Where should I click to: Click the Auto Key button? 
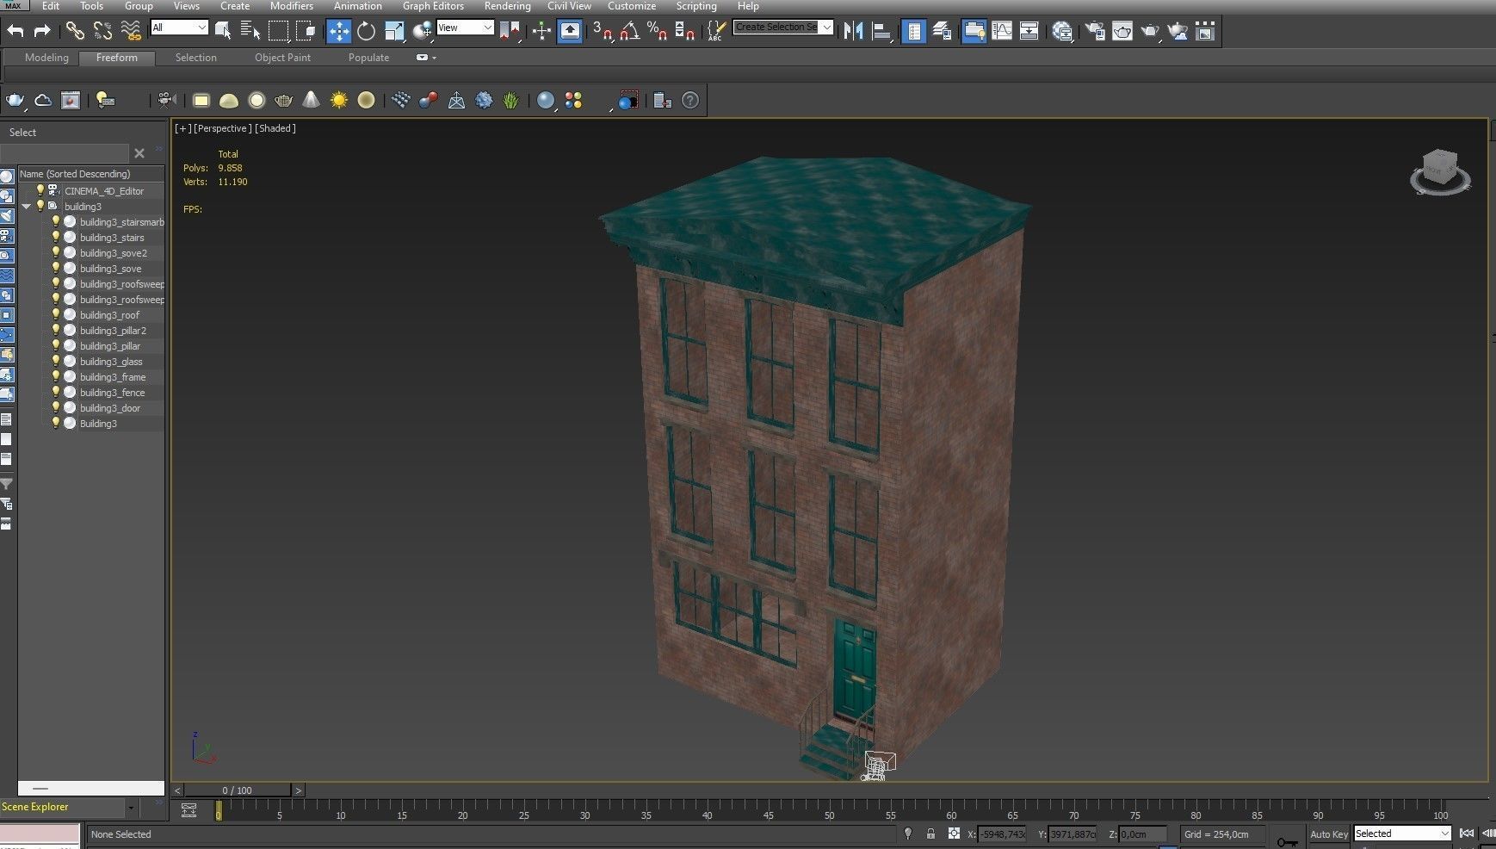(1328, 834)
